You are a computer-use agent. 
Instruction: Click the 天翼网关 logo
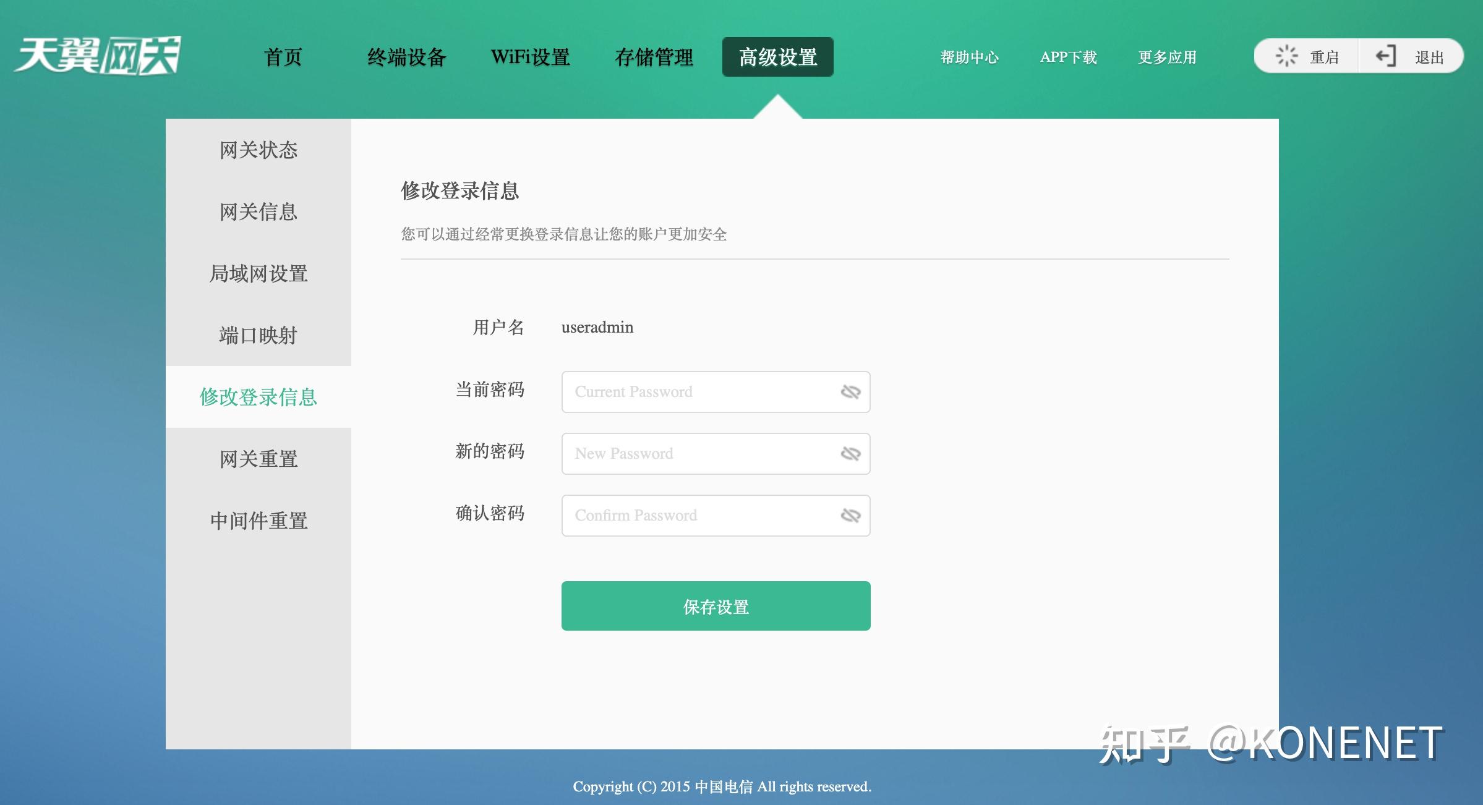(97, 56)
